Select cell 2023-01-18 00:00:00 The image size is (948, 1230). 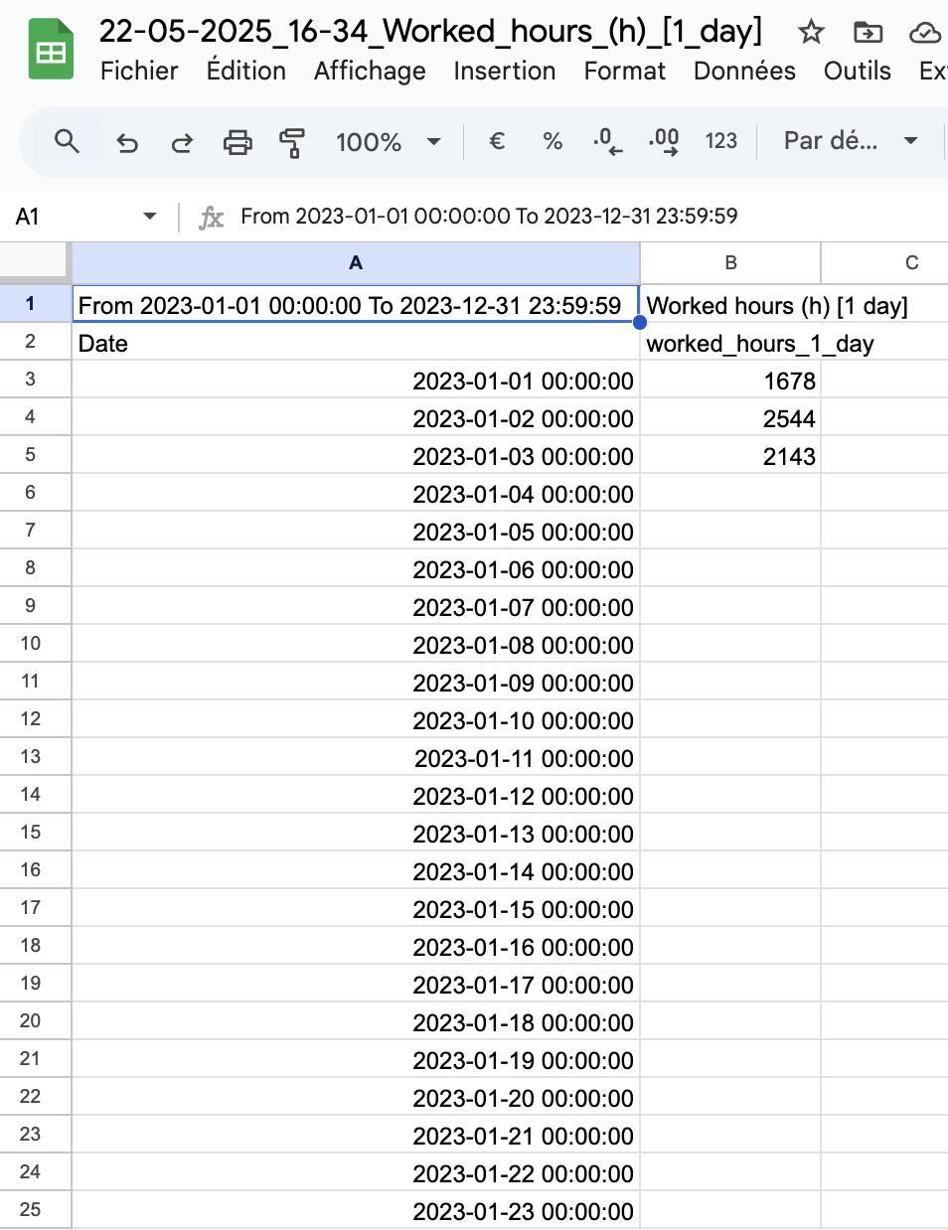[356, 1022]
